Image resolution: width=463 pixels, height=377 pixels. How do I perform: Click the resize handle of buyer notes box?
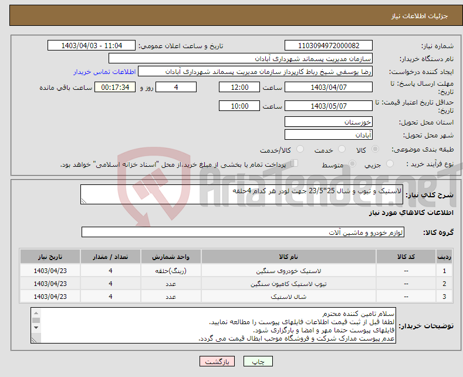point(34,340)
